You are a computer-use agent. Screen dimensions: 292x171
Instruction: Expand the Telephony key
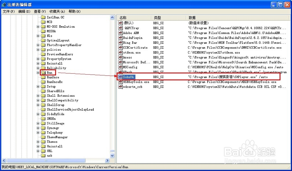coord(38,133)
